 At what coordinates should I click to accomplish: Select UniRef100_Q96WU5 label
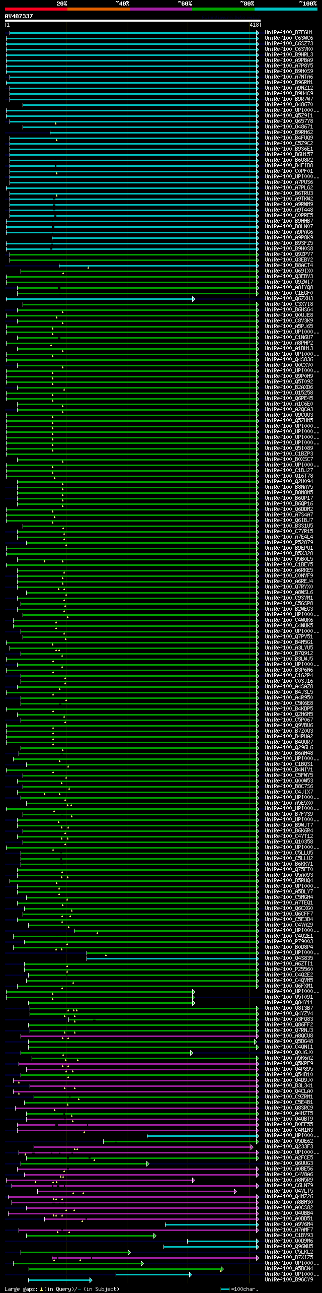[x=289, y=1247]
